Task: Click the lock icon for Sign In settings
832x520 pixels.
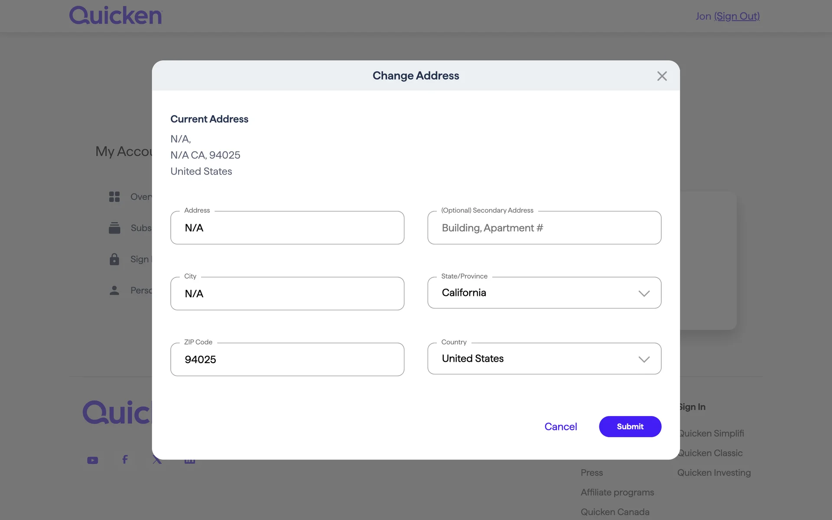Action: click(114, 259)
